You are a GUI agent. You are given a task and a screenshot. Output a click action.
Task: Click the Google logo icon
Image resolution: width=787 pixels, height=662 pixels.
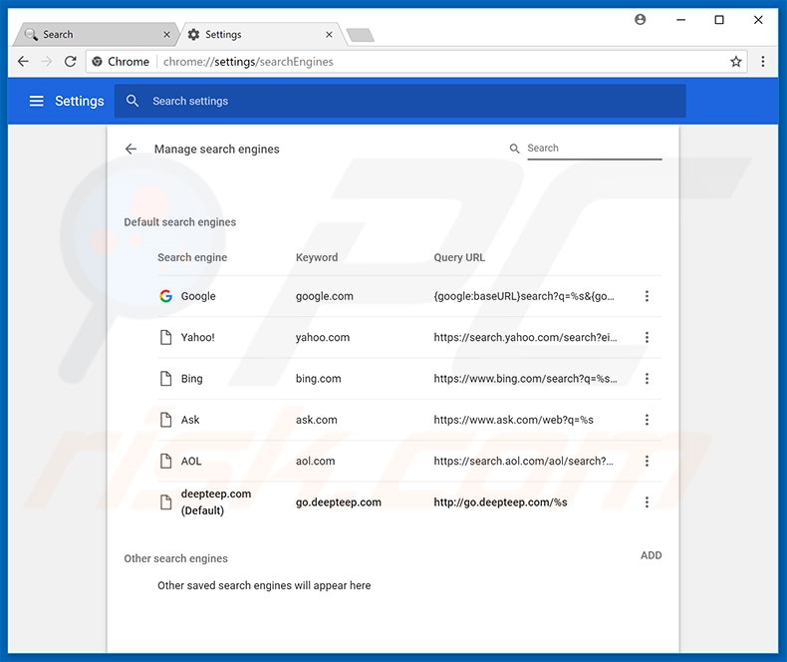[x=165, y=296]
